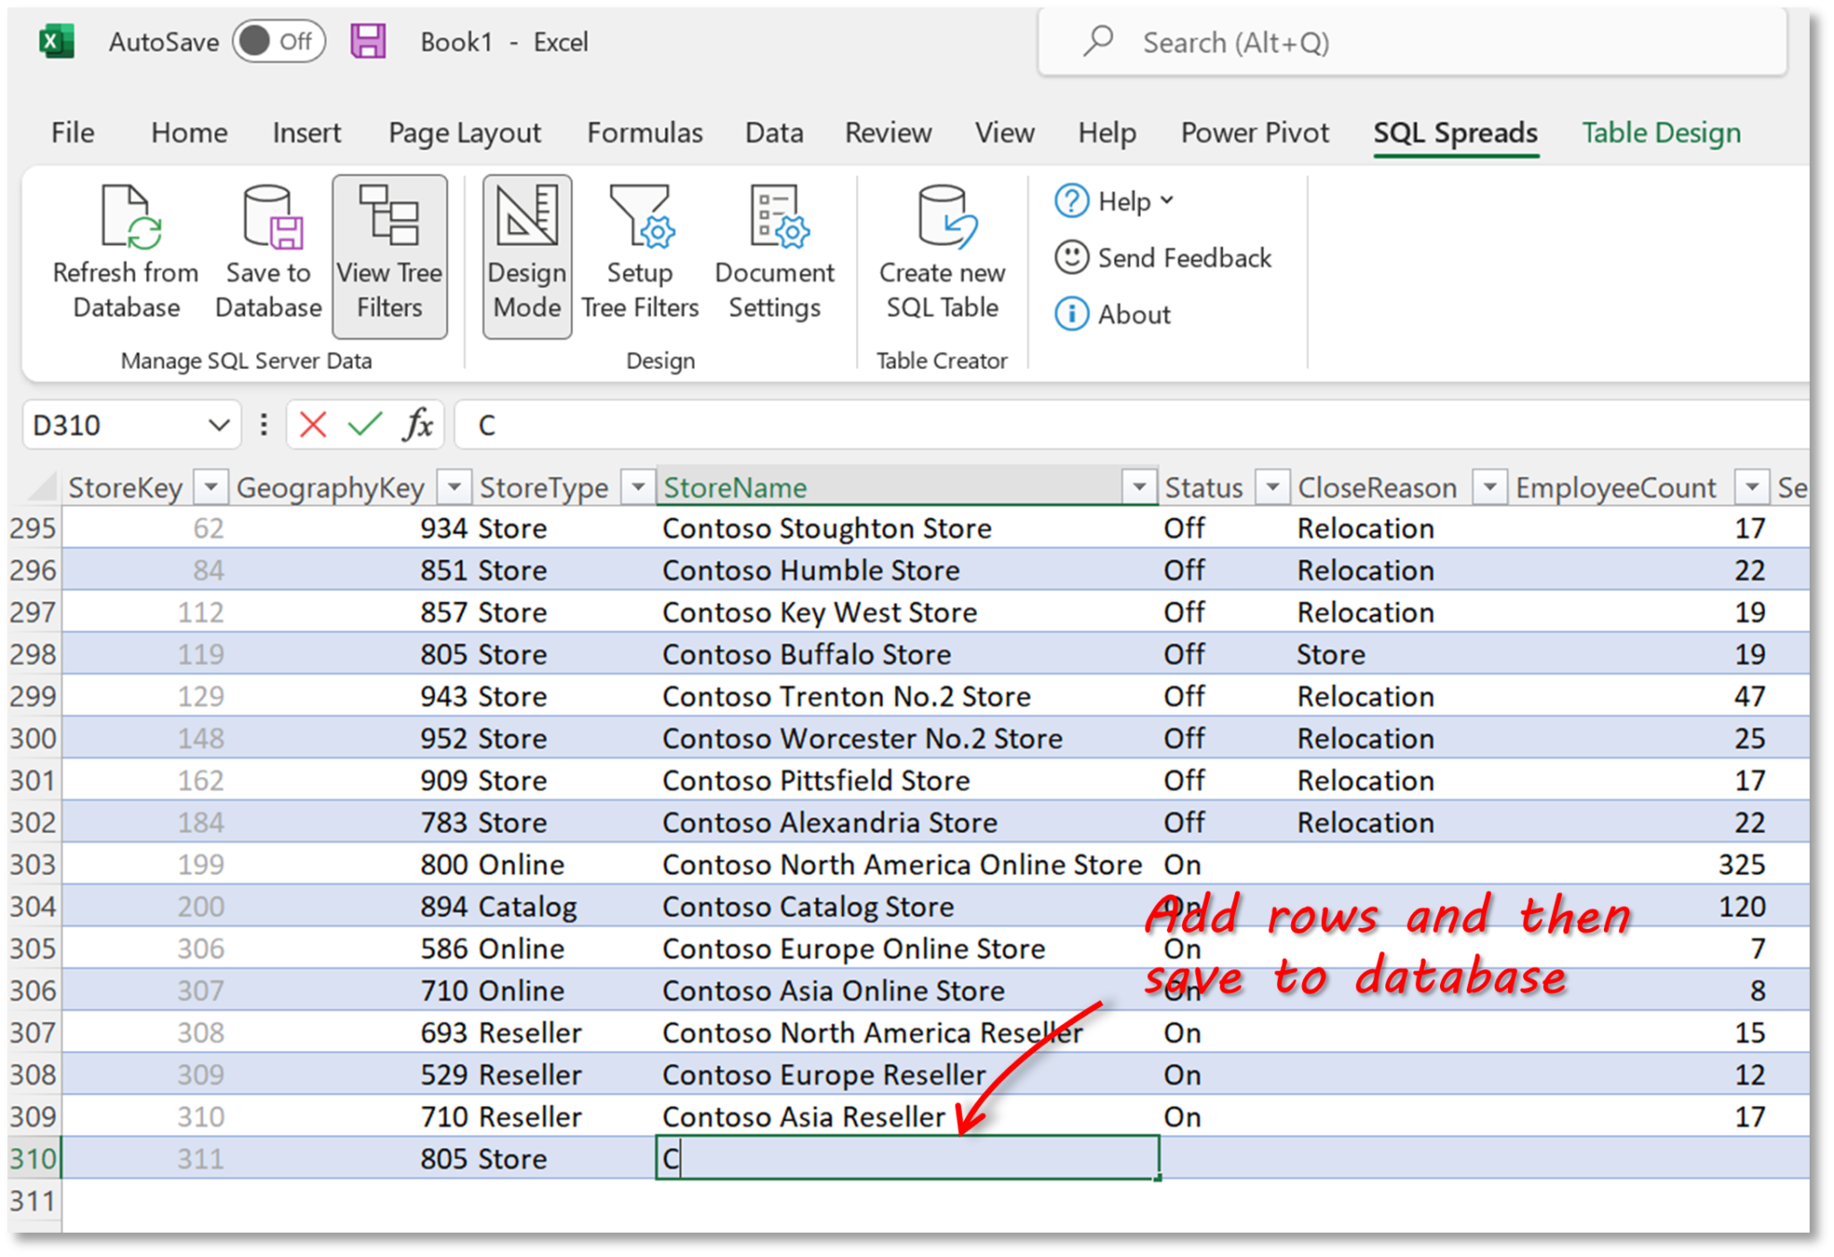This screenshot has width=1834, height=1257.
Task: Open the Power Pivot ribbon tab
Action: click(1254, 133)
